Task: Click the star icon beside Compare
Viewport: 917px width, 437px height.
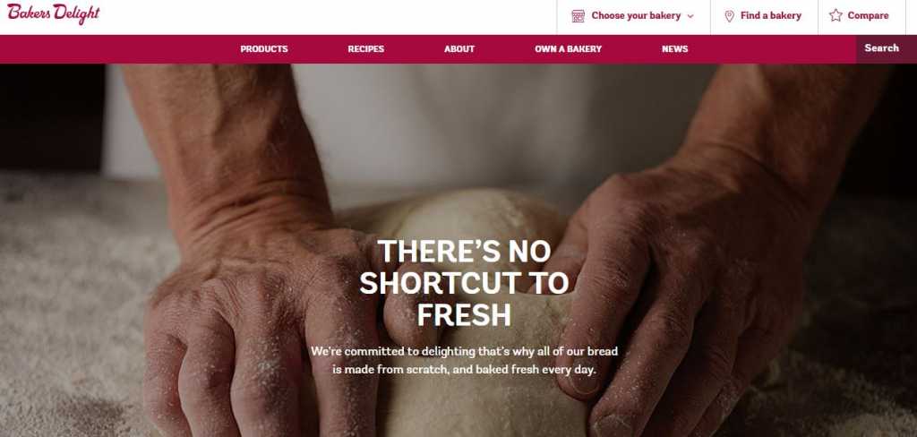Action: point(836,16)
